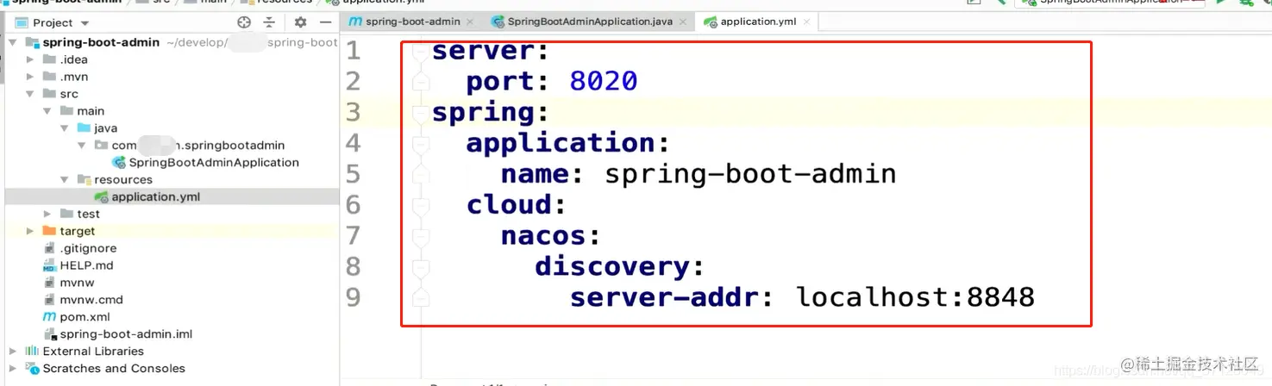Viewport: 1272px width, 386px height.
Task: Click the fold marker at nacos: line
Action: click(x=421, y=236)
